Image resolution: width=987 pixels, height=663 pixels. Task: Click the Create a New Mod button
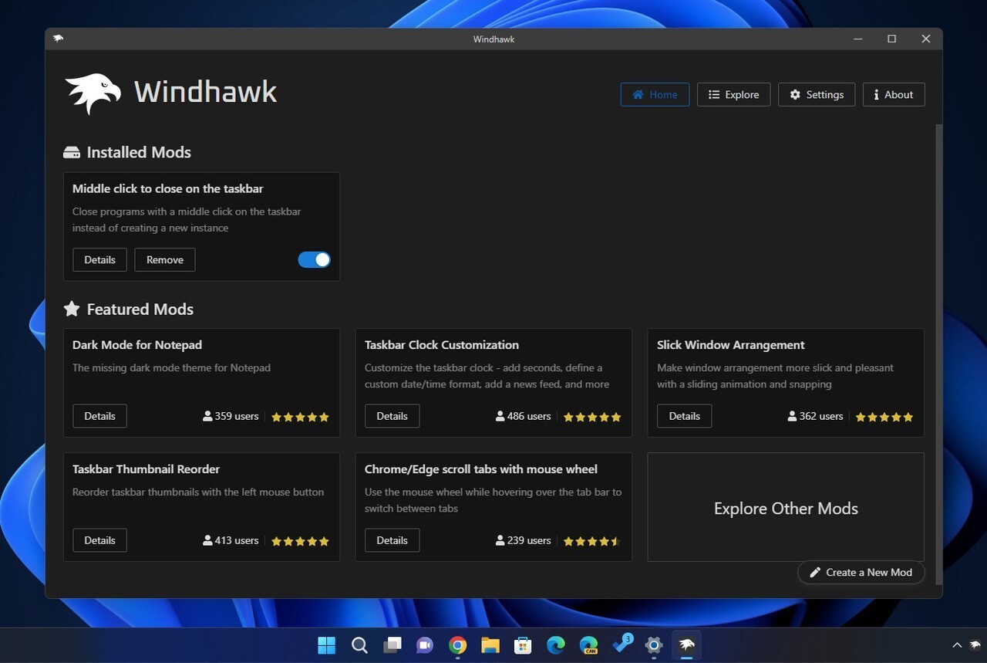861,572
